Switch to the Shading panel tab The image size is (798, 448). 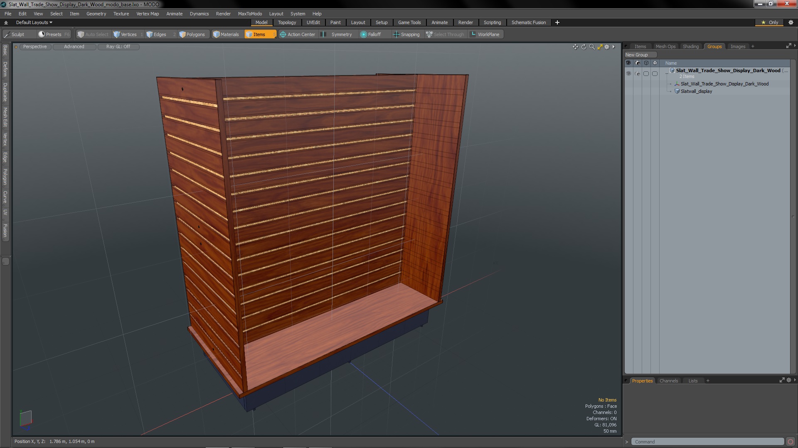(x=691, y=46)
